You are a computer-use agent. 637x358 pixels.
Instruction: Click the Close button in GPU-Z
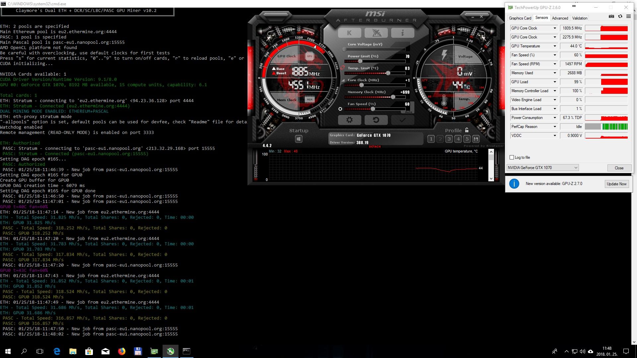(x=619, y=168)
